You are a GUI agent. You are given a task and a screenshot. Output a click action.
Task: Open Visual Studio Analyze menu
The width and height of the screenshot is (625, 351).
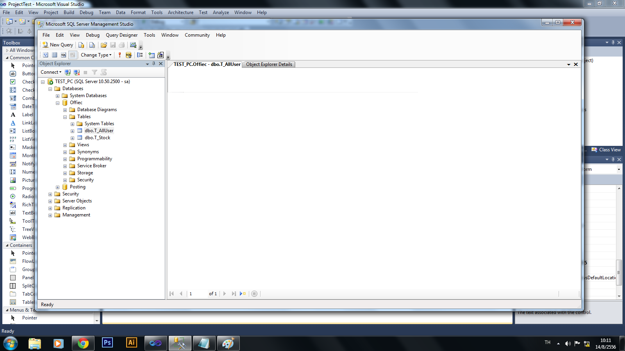(221, 12)
